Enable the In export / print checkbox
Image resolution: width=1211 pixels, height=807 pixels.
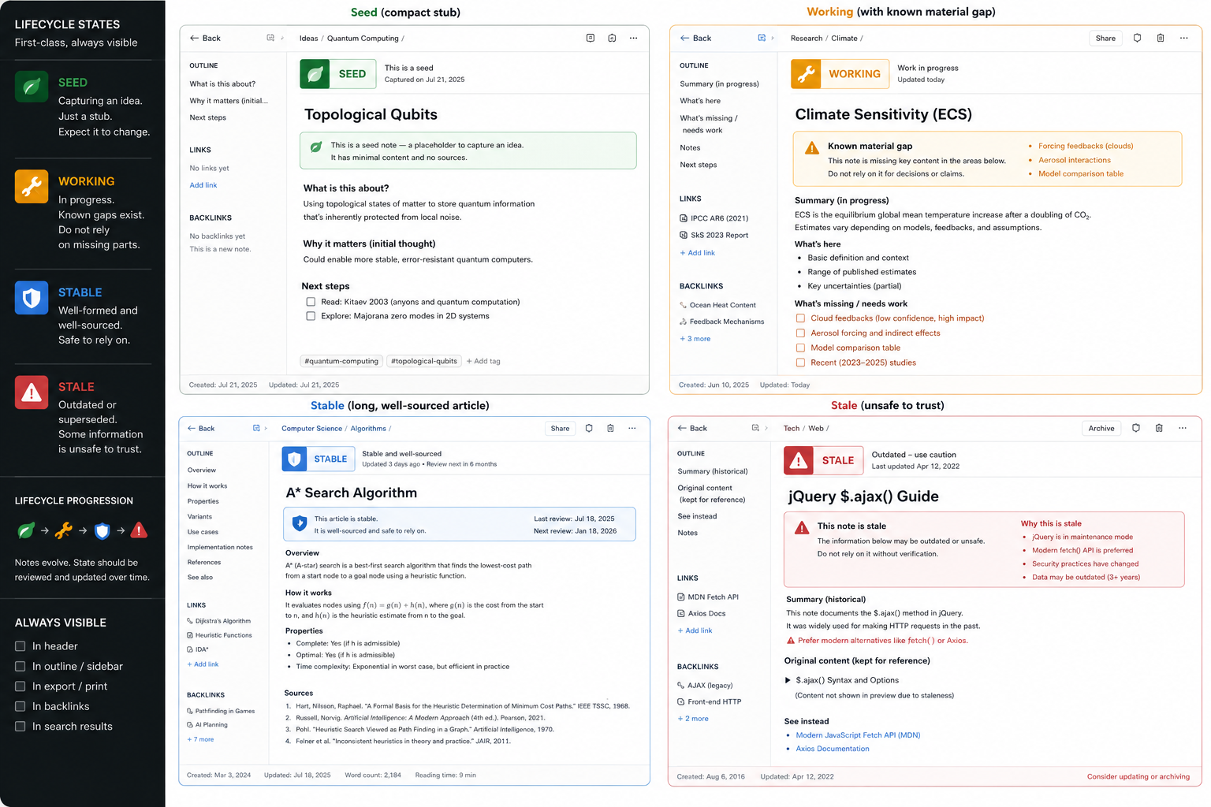(x=20, y=686)
